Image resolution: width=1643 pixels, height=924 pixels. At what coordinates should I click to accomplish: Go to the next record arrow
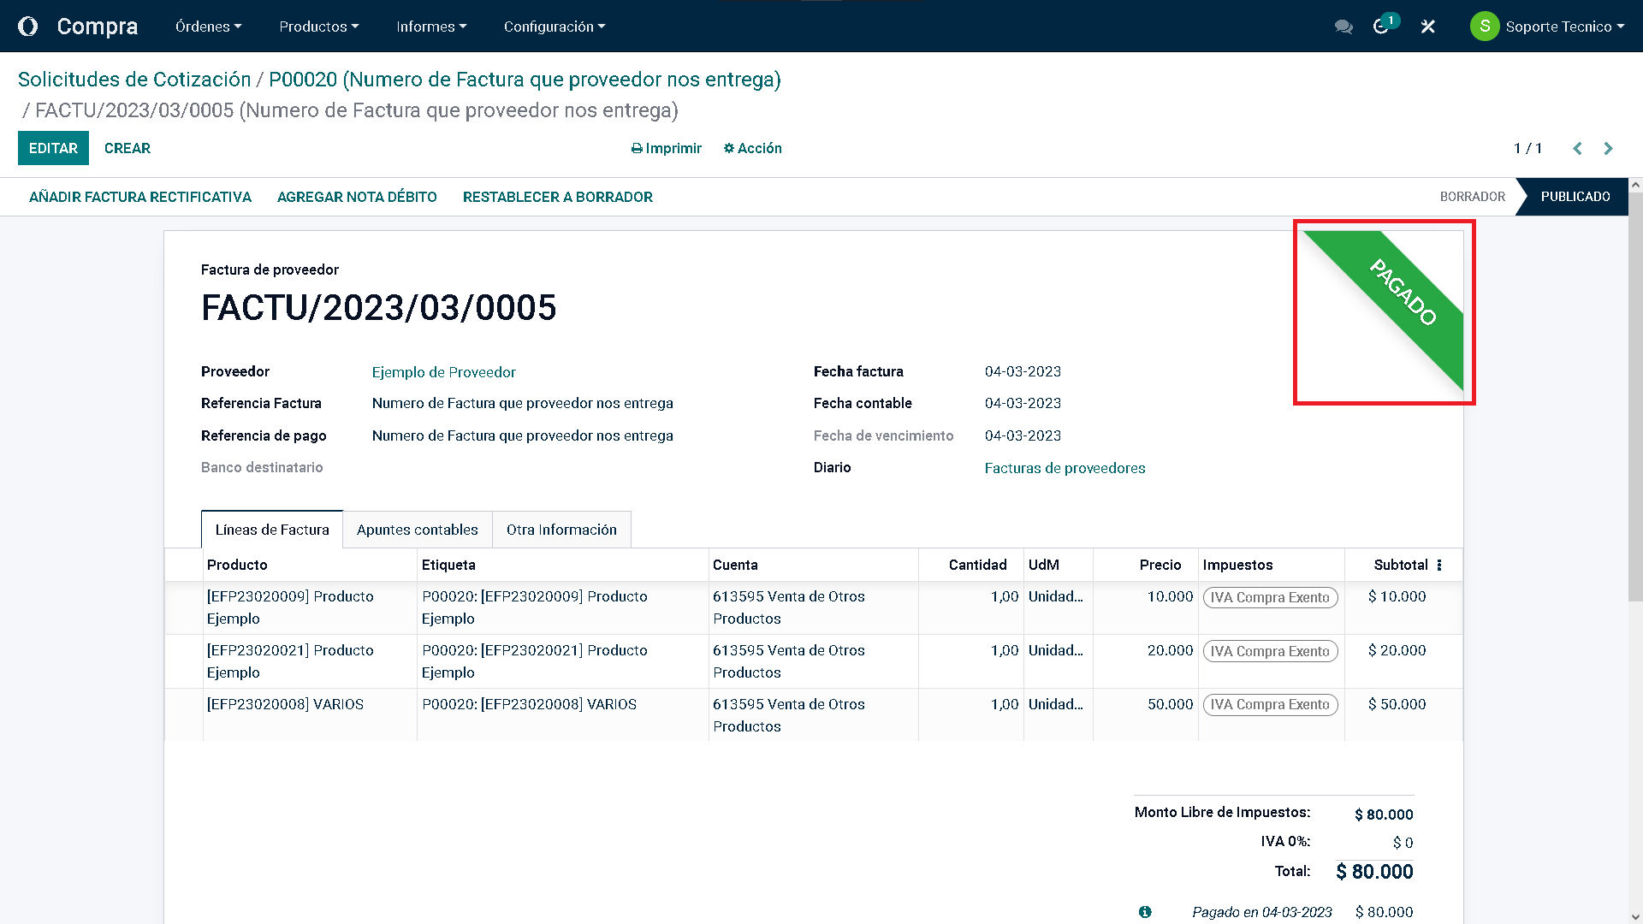tap(1608, 148)
